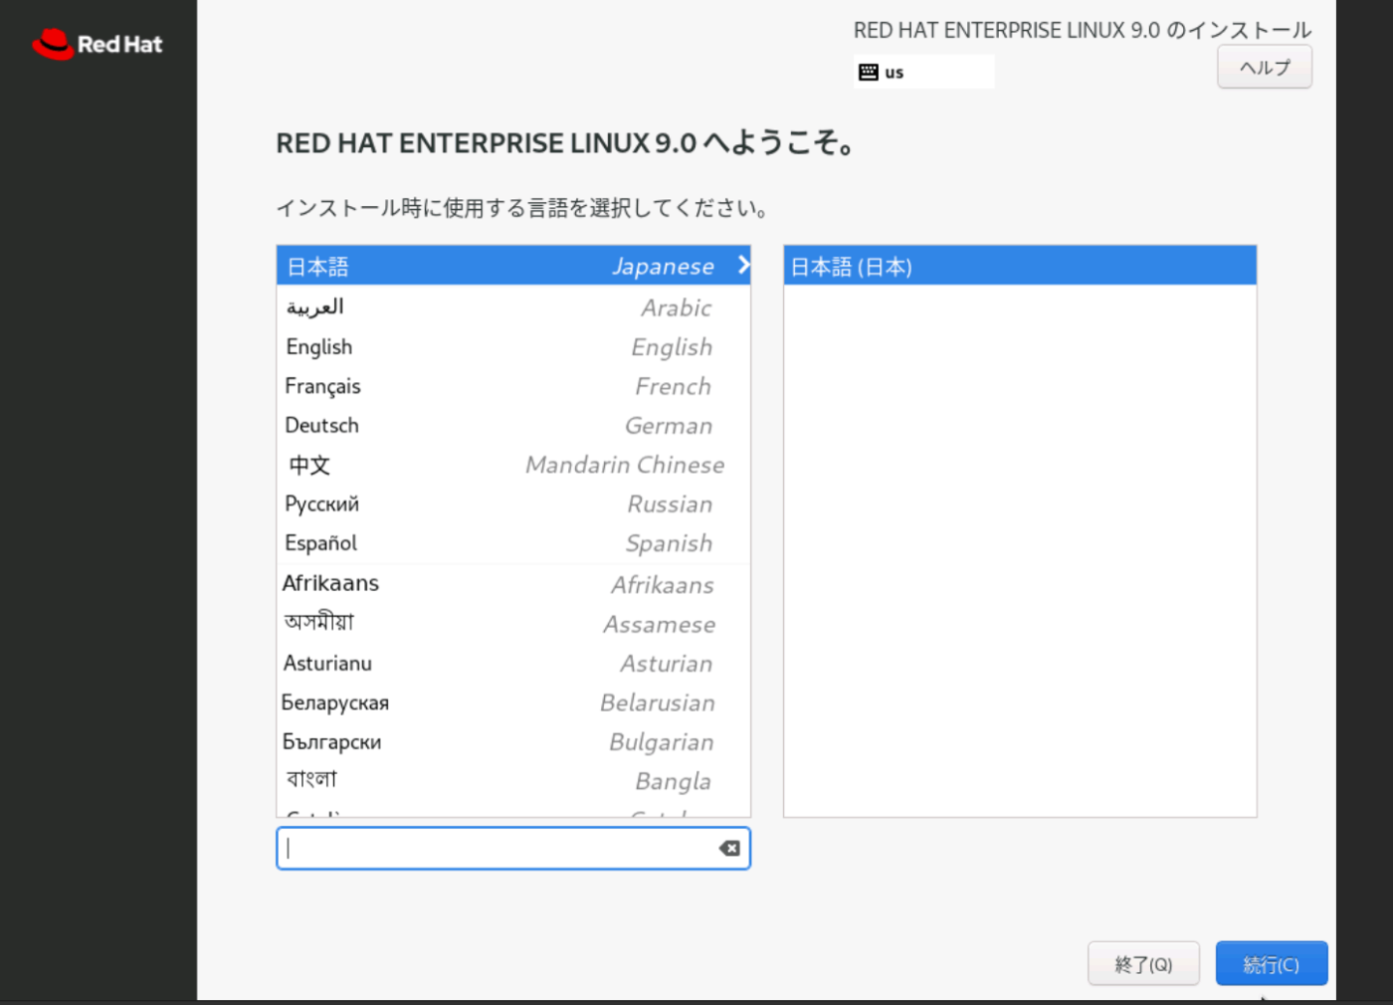Choose English from the language list
Screen dimensions: 1393x1005
click(513, 346)
